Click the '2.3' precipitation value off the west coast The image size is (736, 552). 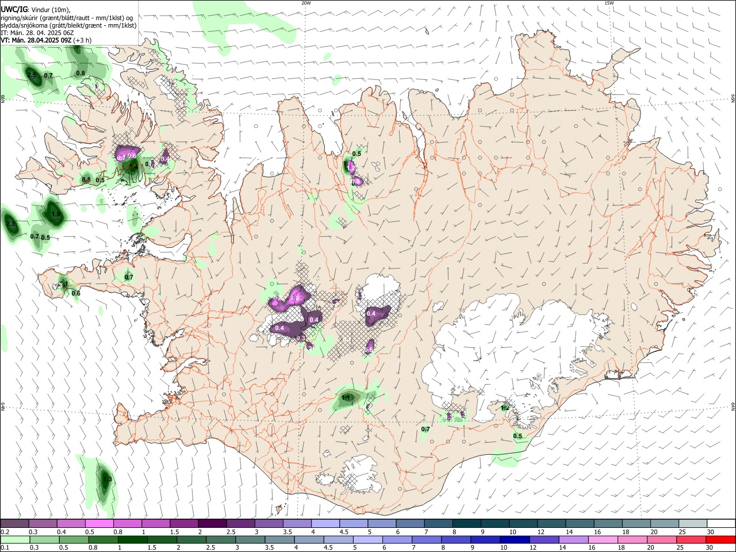pos(10,224)
